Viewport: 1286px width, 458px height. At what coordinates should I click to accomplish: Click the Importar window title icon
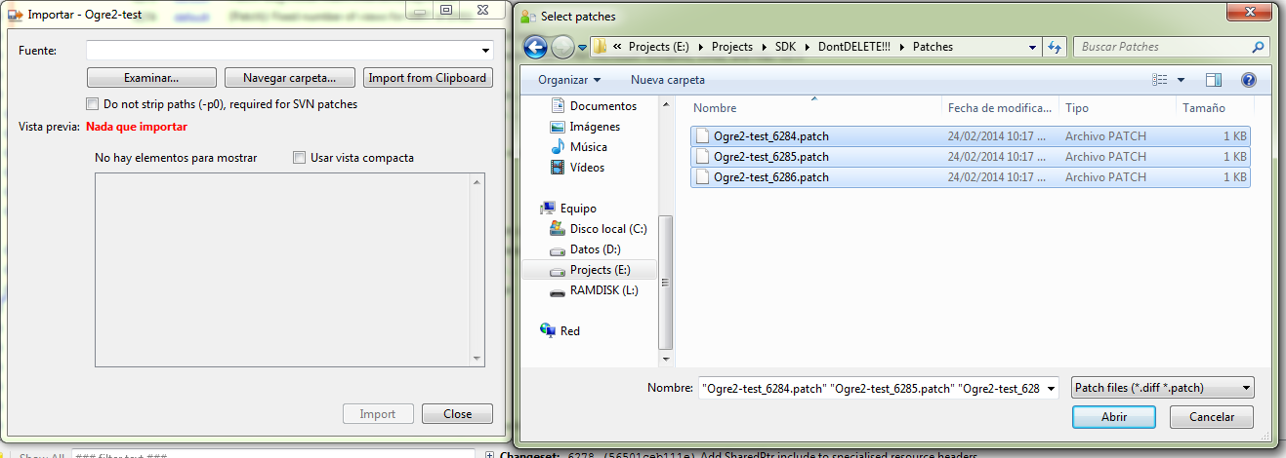pos(15,15)
